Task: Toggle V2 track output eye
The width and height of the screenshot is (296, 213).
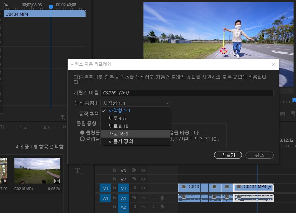Action: point(143,179)
